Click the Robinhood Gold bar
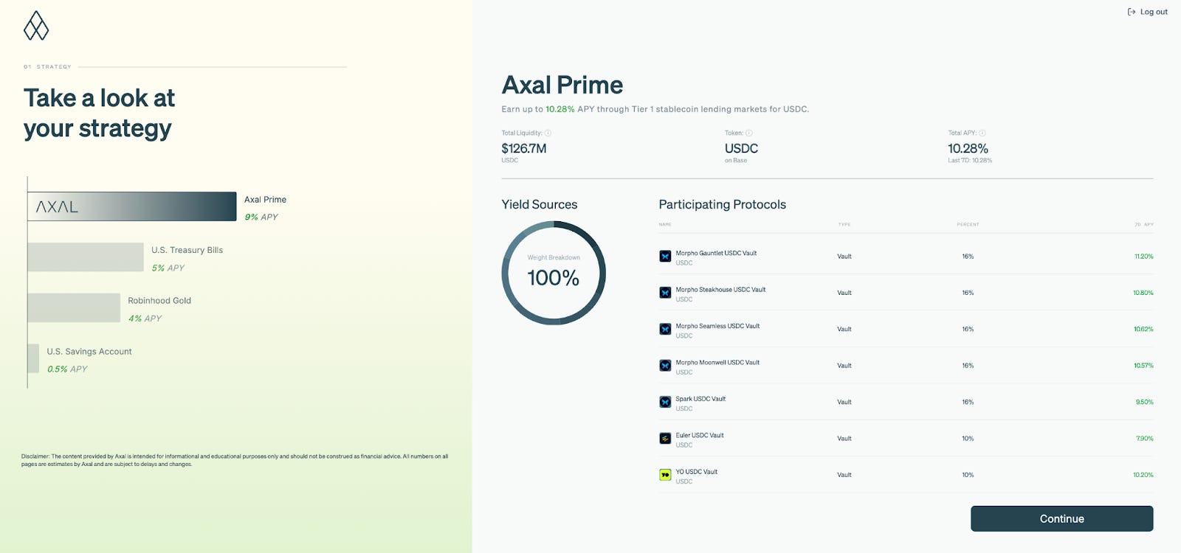The height and width of the screenshot is (553, 1181). click(74, 307)
